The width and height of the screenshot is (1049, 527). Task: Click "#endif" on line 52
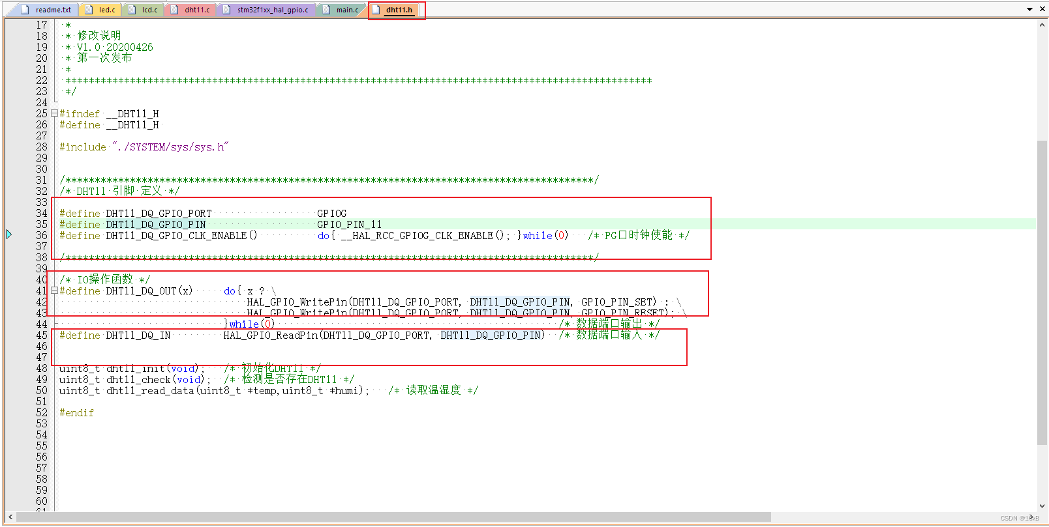76,413
